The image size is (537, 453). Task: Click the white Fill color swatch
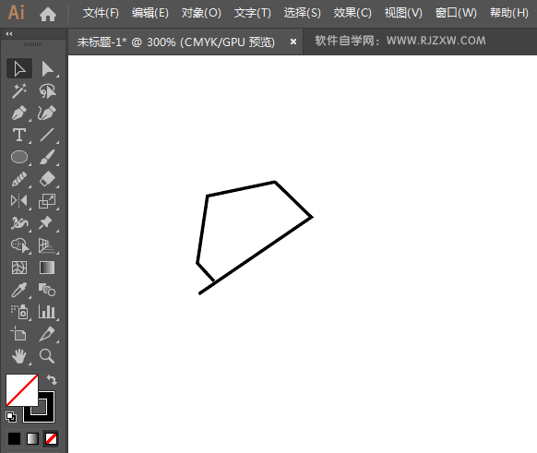tap(21, 390)
